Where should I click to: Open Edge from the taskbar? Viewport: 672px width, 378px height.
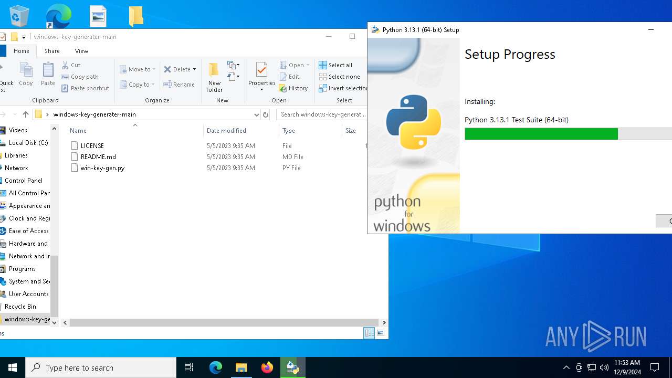click(x=216, y=367)
